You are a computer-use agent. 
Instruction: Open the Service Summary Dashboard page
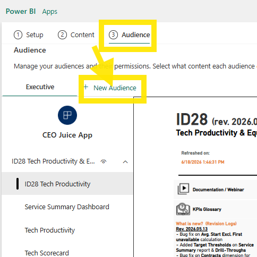coord(67,207)
